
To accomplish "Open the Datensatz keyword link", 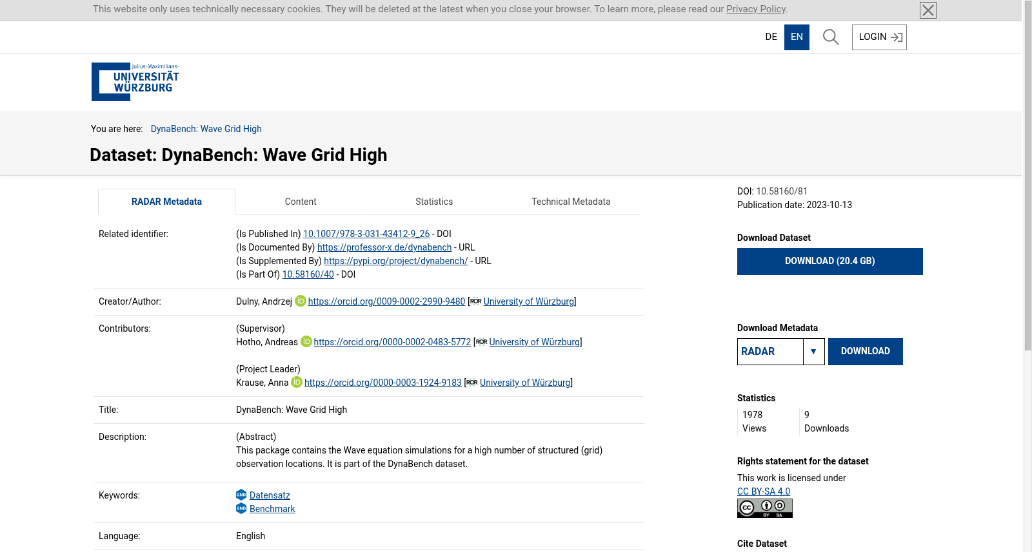I will click(270, 495).
